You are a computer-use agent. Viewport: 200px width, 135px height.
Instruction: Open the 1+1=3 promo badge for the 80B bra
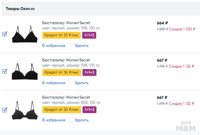coord(89,110)
